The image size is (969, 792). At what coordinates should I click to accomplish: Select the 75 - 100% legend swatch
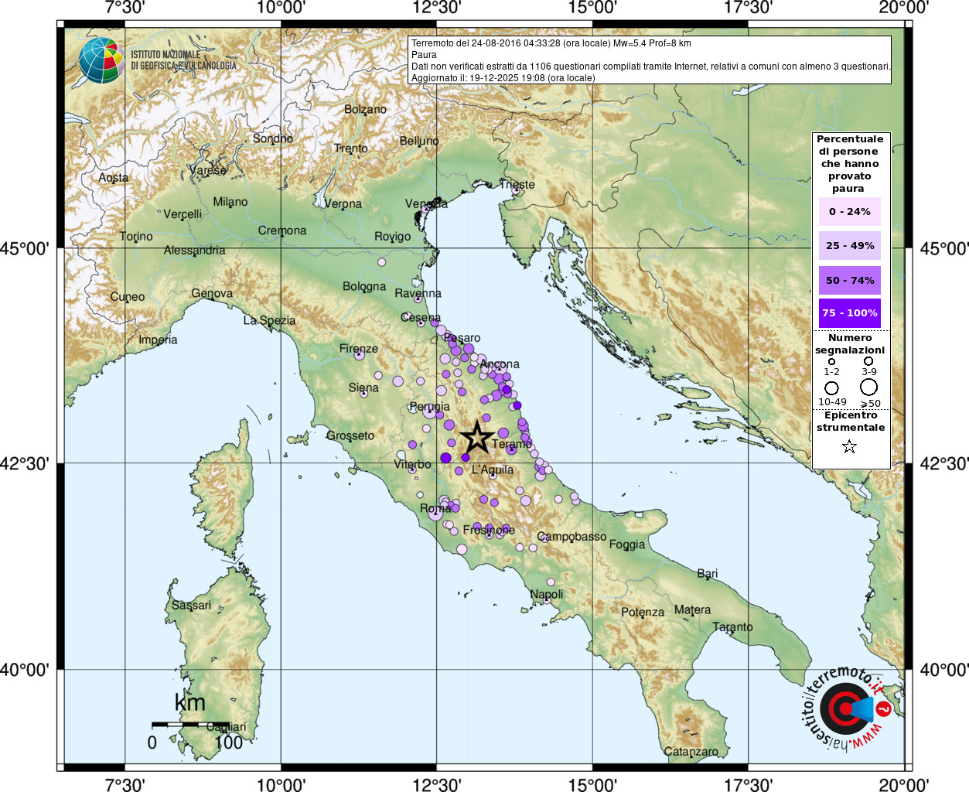[x=850, y=312]
